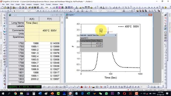171x96 pixels.
Task: Open the Messages Log side tab
Action: (1, 49)
